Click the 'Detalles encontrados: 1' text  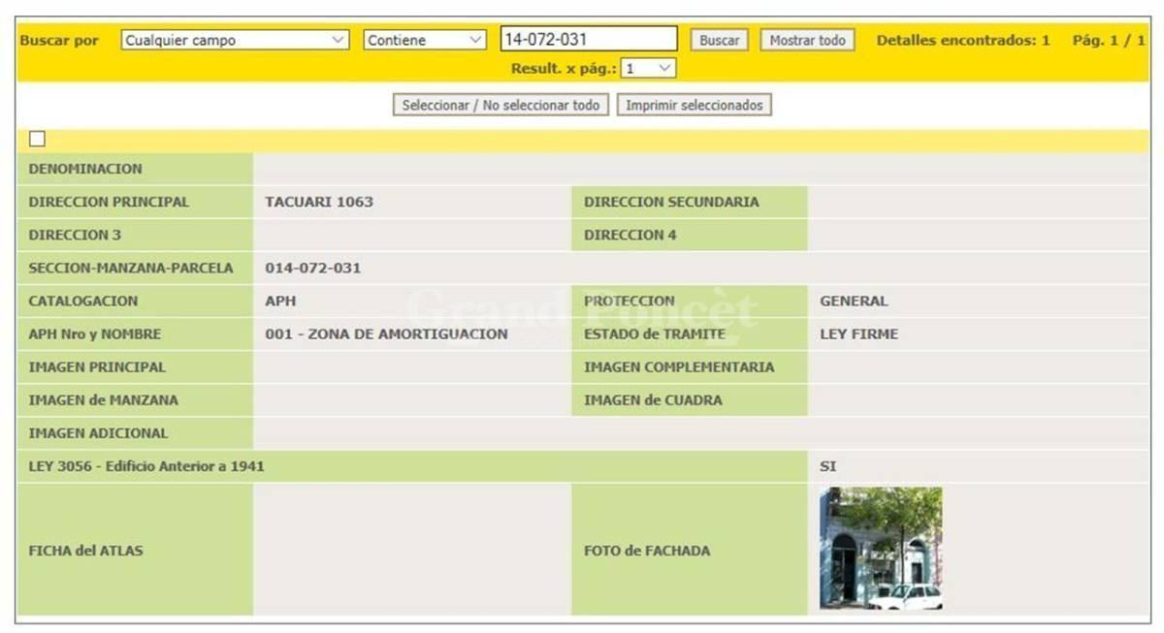coord(963,41)
